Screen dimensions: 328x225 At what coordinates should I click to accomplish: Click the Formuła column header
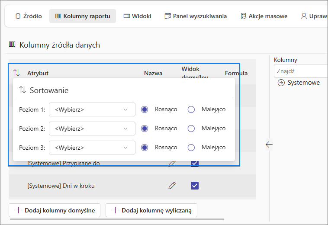click(x=236, y=73)
